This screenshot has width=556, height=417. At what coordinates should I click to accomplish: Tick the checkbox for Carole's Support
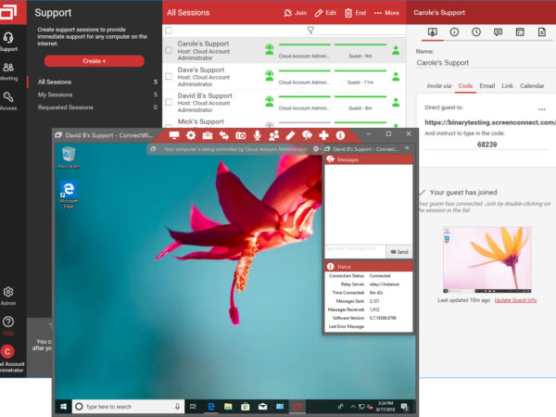(169, 50)
